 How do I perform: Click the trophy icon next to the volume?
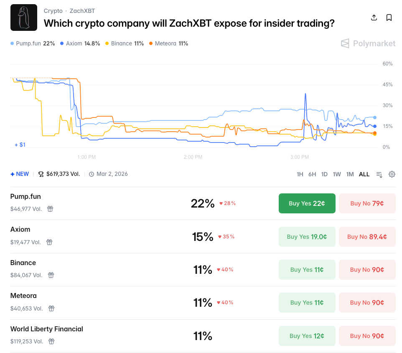tap(41, 174)
